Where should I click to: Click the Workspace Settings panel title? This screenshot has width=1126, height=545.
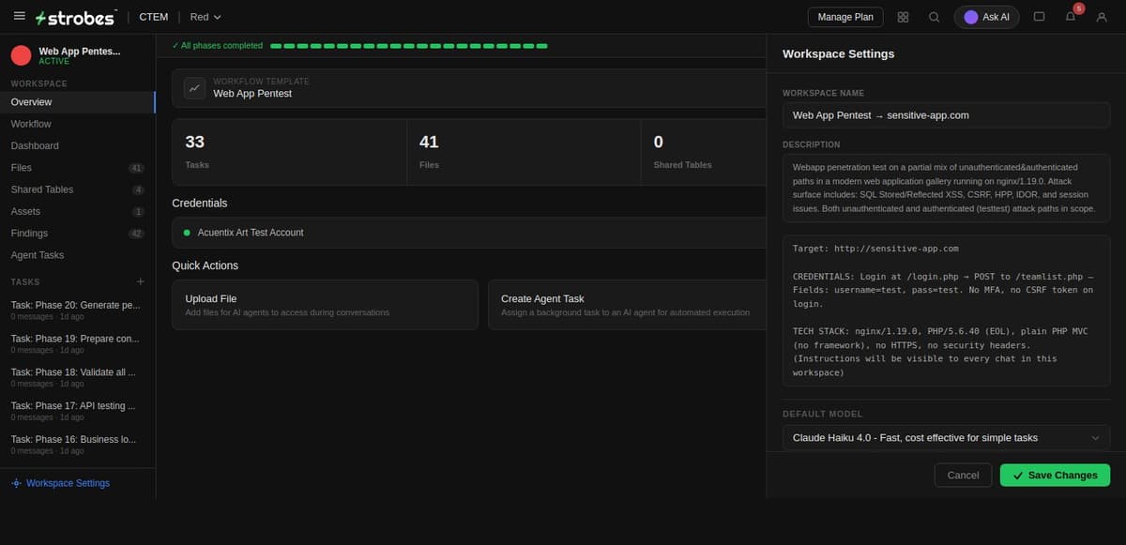pos(838,53)
